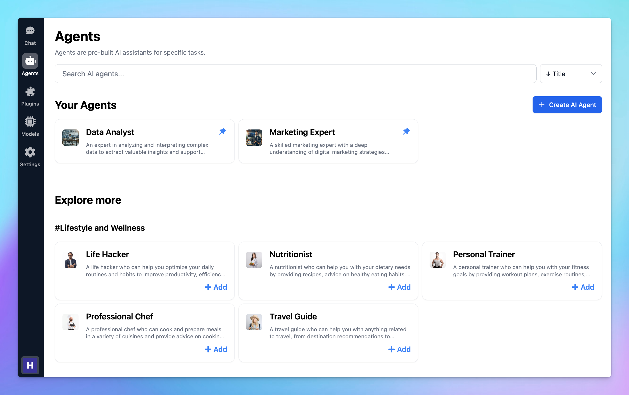Image resolution: width=629 pixels, height=395 pixels.
Task: Add the Life Hacker agent
Action: pos(216,287)
